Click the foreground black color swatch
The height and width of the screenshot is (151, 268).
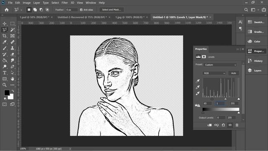pos(7,93)
